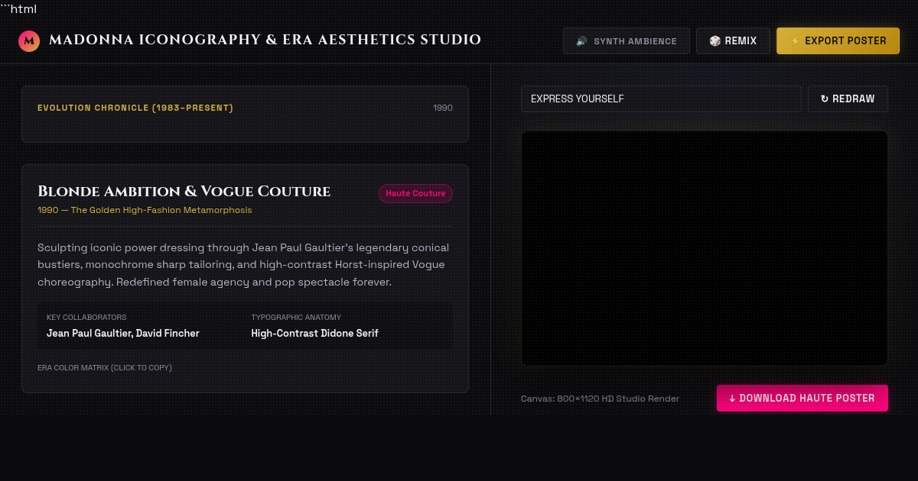Click Evolution Chronicle (1983–Present) heading
Screen dimensions: 918x481
(135, 108)
